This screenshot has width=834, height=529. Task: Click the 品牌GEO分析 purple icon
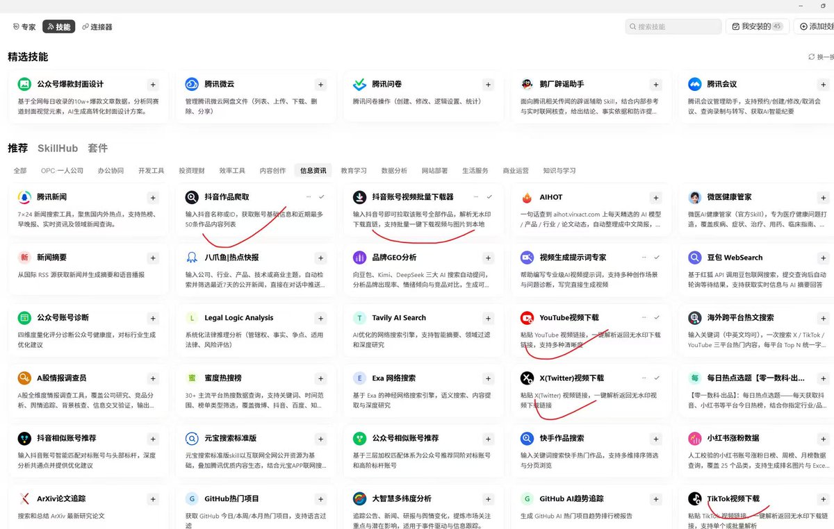tap(359, 258)
